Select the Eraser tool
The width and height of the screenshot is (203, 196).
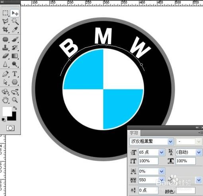point(5,56)
